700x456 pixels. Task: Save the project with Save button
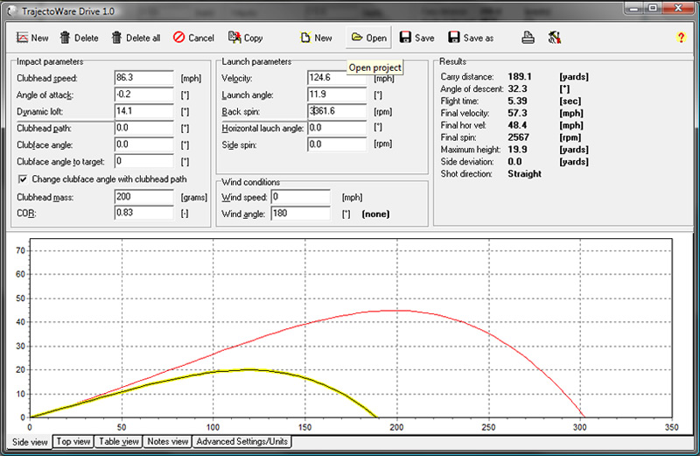pyautogui.click(x=417, y=38)
